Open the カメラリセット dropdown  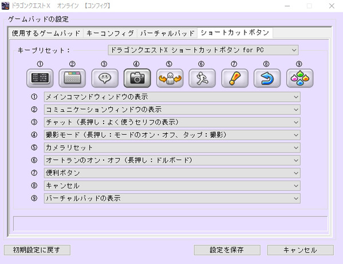click(172, 147)
